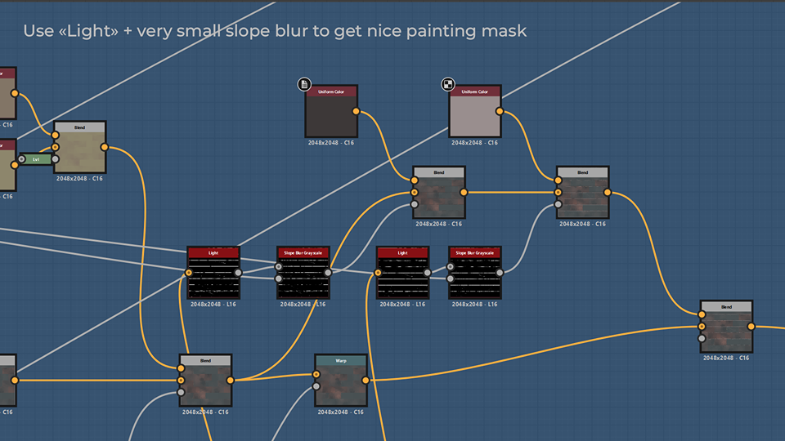Click output pin of the Light node between Slope Blurs

pos(427,273)
